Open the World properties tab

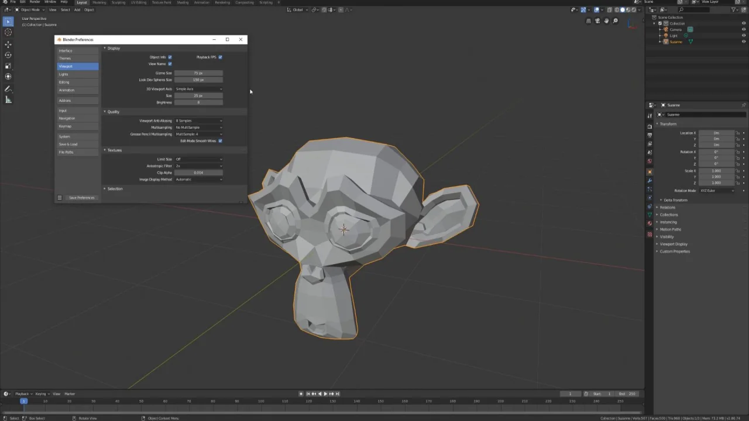[650, 161]
